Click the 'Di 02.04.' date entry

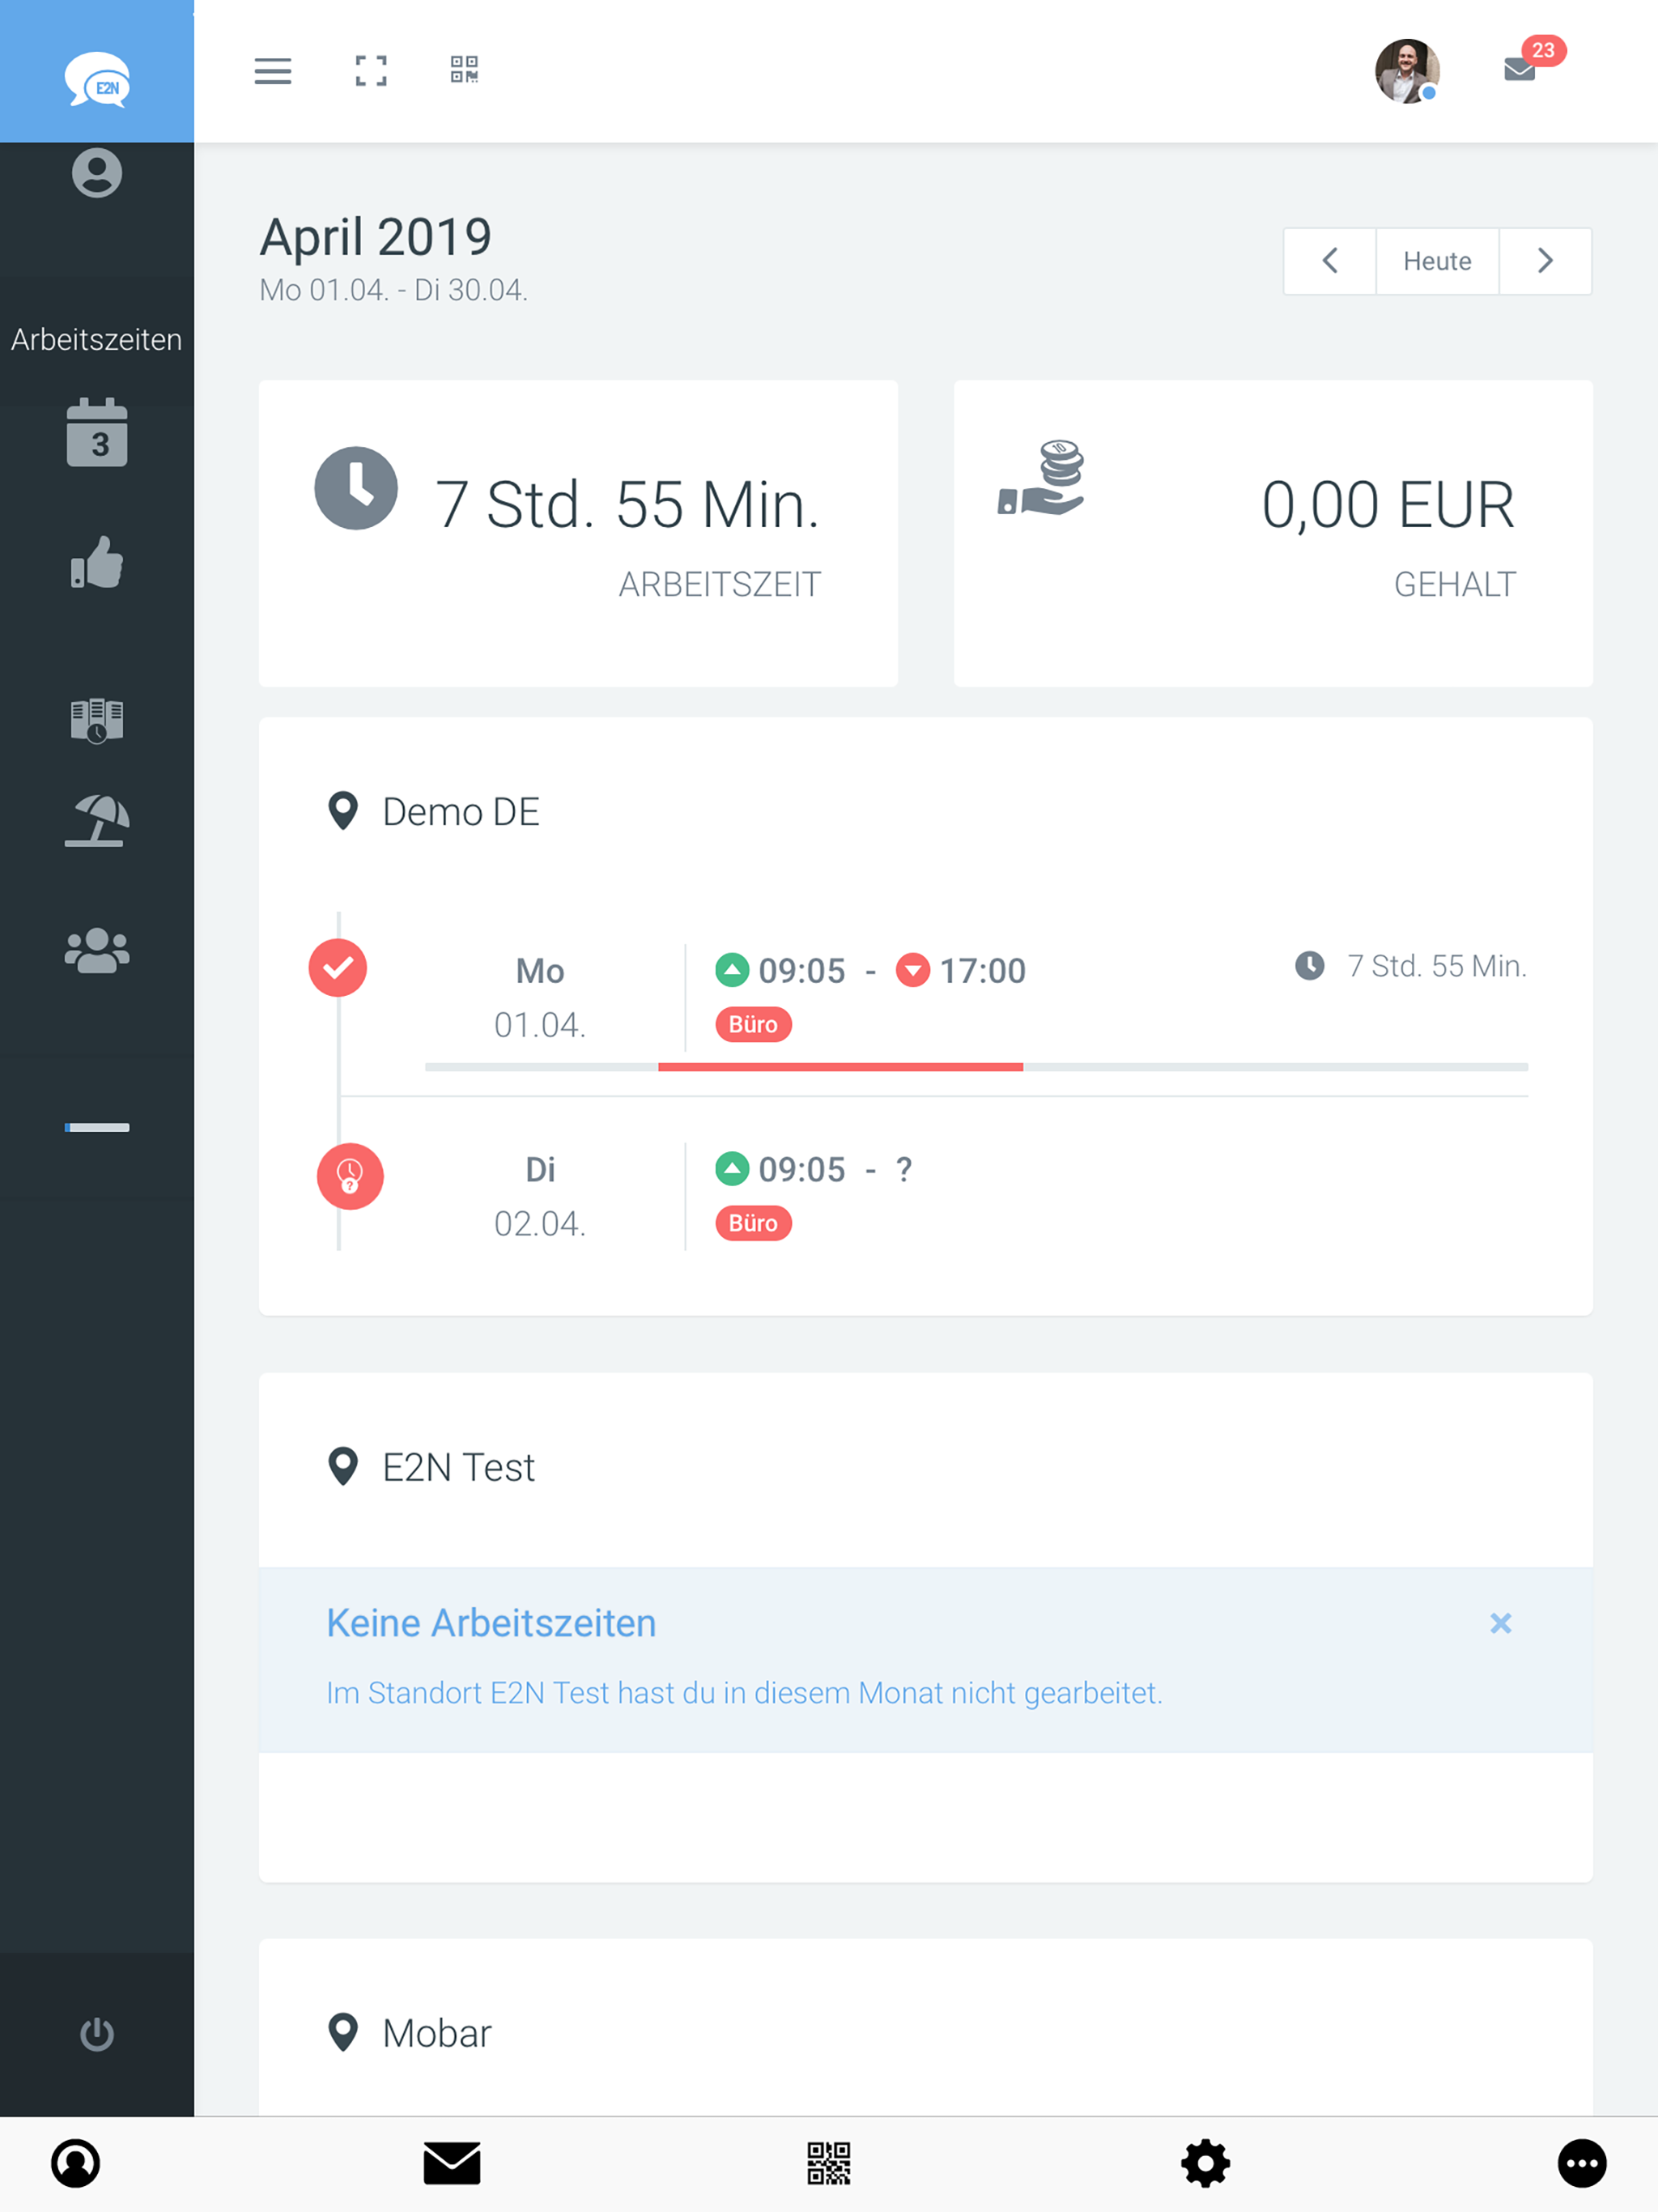point(540,1197)
